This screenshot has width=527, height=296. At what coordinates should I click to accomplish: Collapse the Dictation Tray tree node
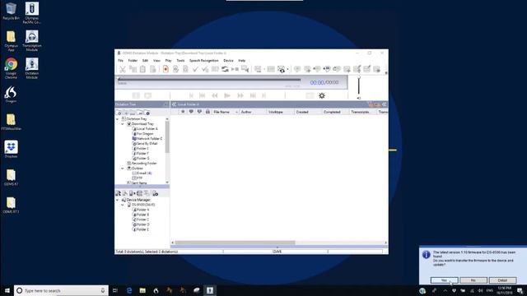[x=117, y=118]
